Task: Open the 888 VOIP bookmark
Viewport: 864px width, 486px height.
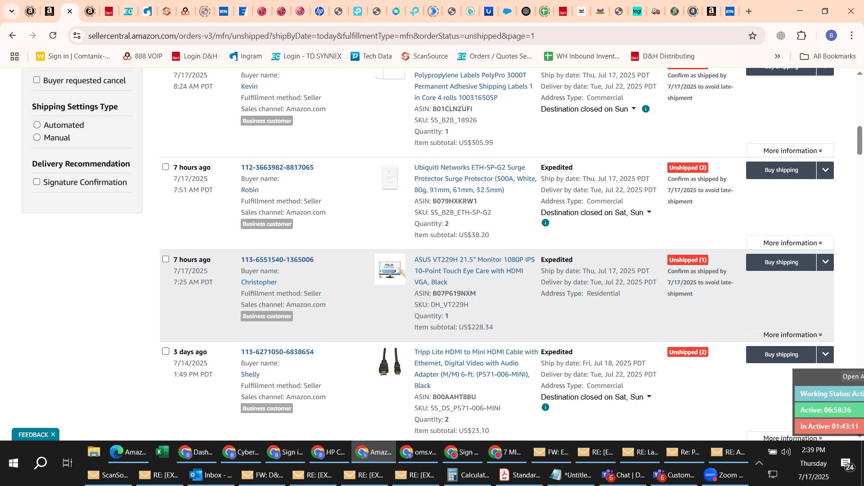Action: click(143, 56)
